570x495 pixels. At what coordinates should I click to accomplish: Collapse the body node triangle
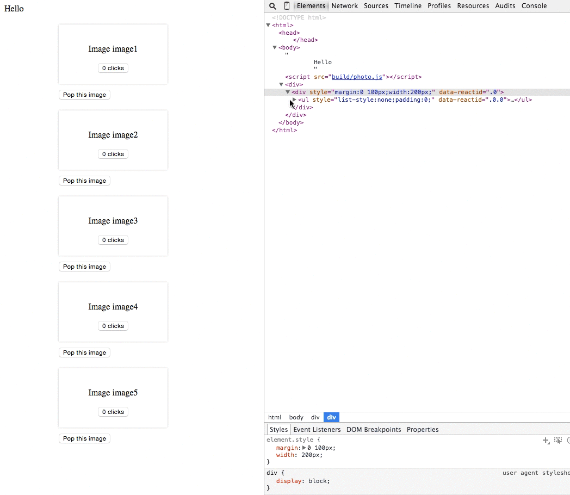275,47
